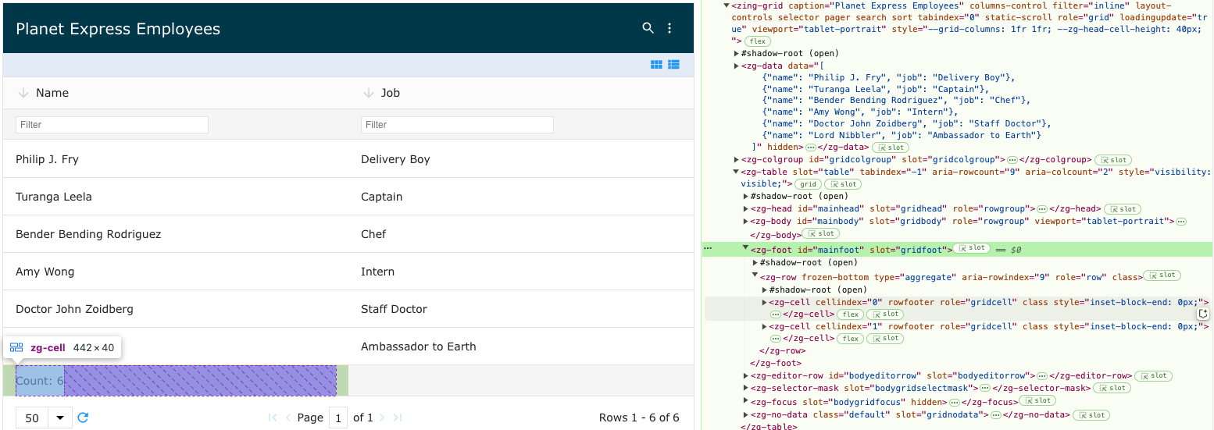The image size is (1214, 430).
Task: Select the closing zg-row tag line
Action: (x=782, y=350)
